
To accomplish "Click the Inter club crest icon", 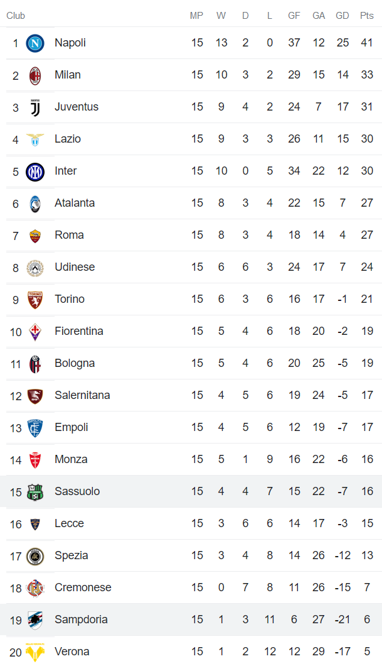I will (x=35, y=172).
